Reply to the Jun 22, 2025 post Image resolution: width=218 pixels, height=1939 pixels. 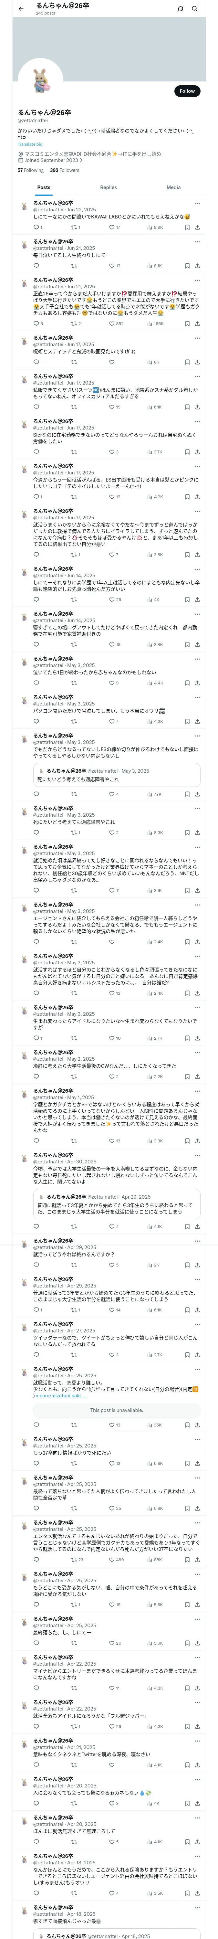tap(36, 227)
